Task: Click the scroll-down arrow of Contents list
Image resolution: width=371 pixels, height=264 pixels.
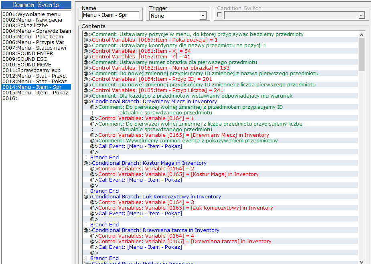Action: click(361, 262)
